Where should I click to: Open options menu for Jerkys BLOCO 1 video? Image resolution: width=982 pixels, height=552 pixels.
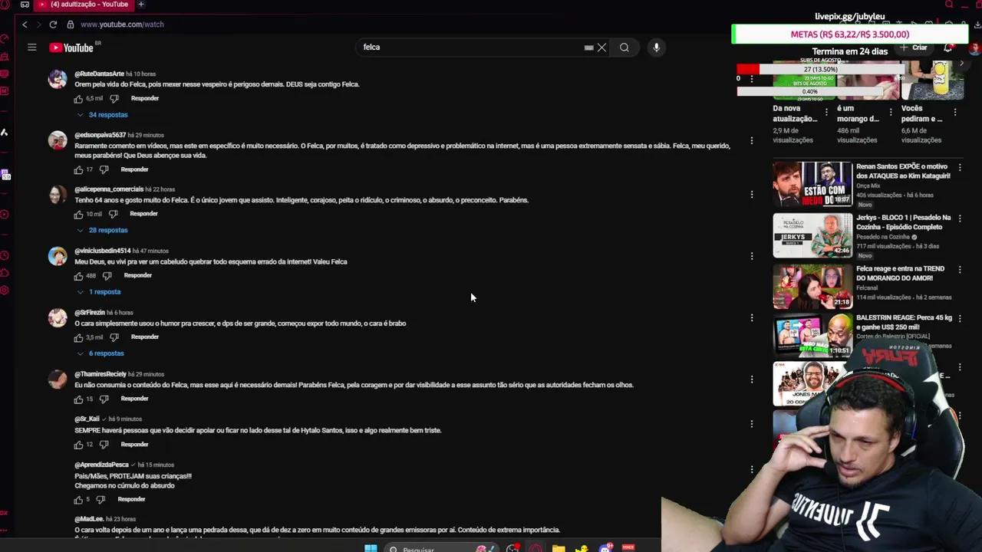click(960, 219)
